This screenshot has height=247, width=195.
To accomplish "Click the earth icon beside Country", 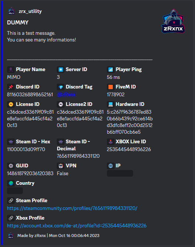I will (x=11, y=183).
